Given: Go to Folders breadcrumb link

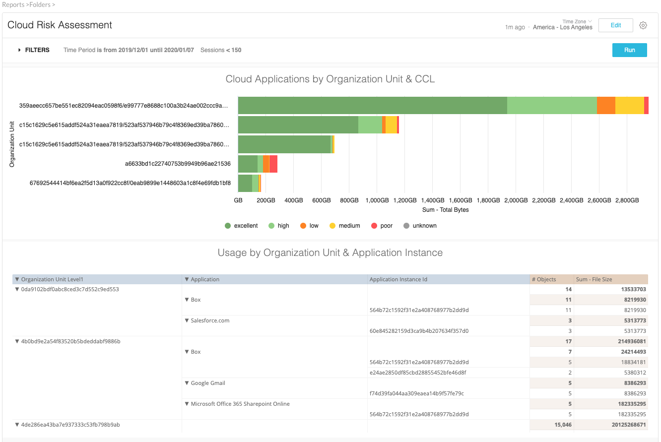Looking at the screenshot, I should [40, 4].
